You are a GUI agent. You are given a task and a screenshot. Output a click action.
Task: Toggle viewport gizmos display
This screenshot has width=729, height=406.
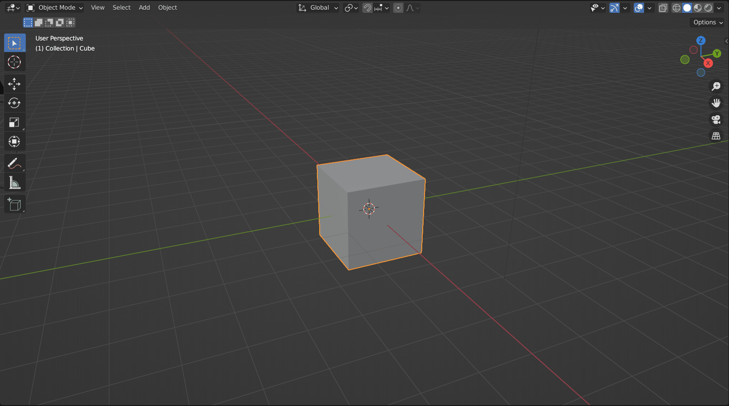point(614,8)
